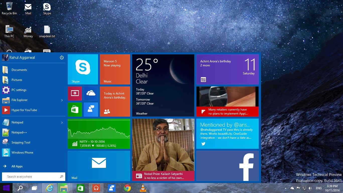Show hidden icons in the system tray

click(x=286, y=188)
